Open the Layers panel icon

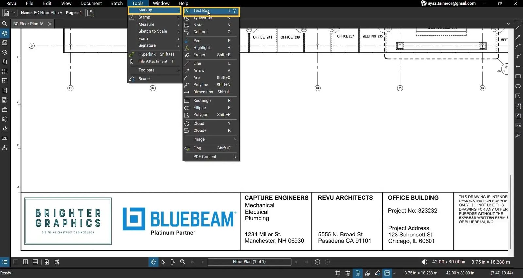(x=5, y=52)
